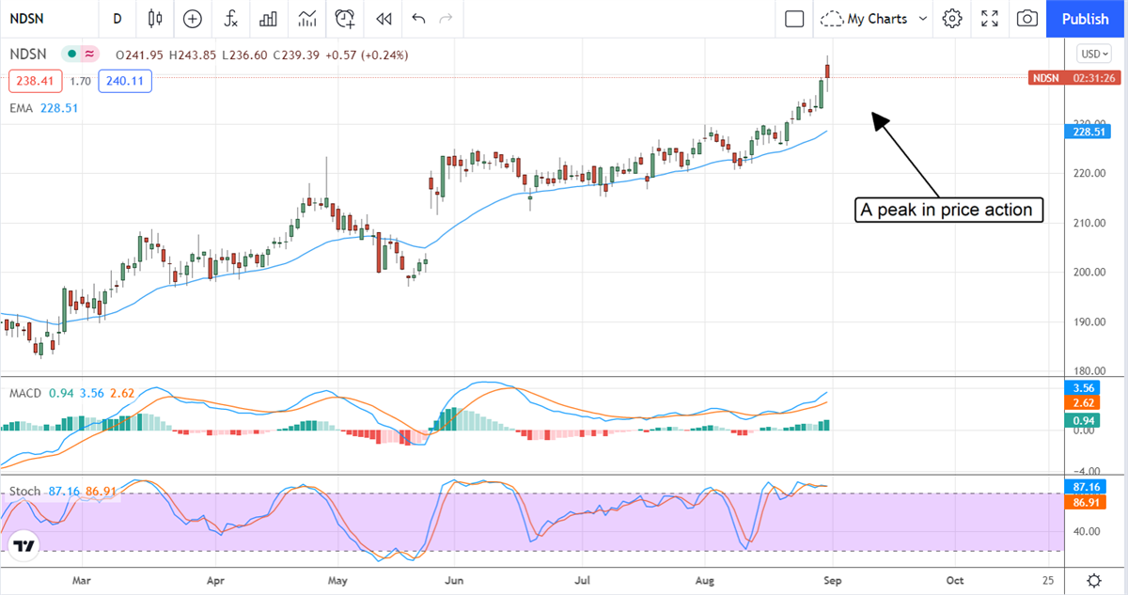The width and height of the screenshot is (1128, 595).
Task: Click the NDSN symbol search field
Action: (x=38, y=19)
